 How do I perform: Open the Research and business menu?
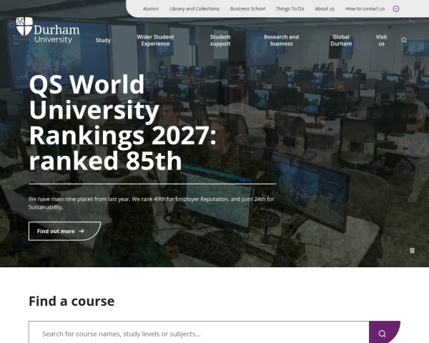click(x=281, y=40)
